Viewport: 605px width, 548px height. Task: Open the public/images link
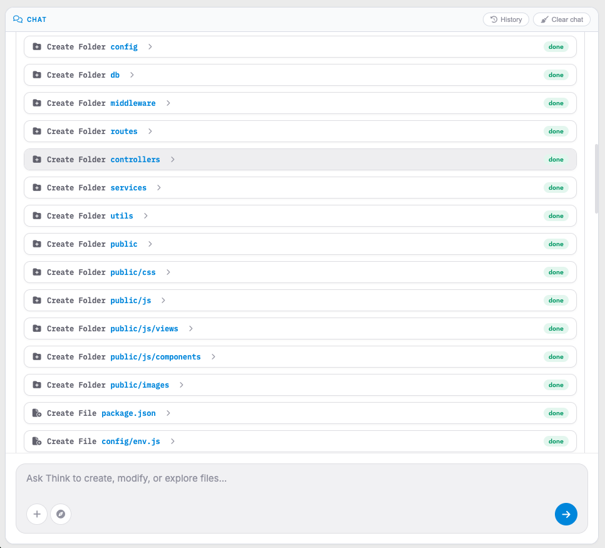[x=140, y=385]
